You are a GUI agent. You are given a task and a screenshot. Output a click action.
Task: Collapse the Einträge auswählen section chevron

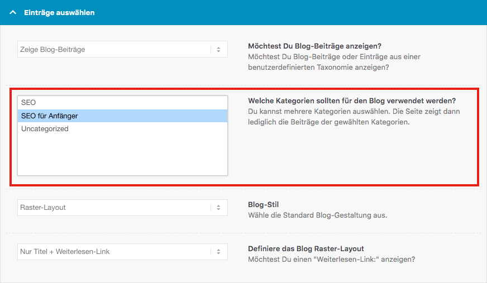[x=13, y=12]
